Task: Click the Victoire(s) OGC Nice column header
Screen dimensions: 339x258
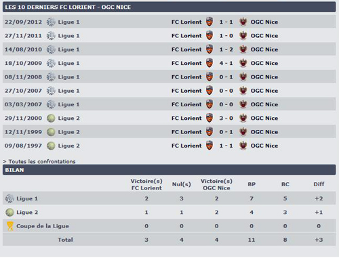Action: point(216,184)
